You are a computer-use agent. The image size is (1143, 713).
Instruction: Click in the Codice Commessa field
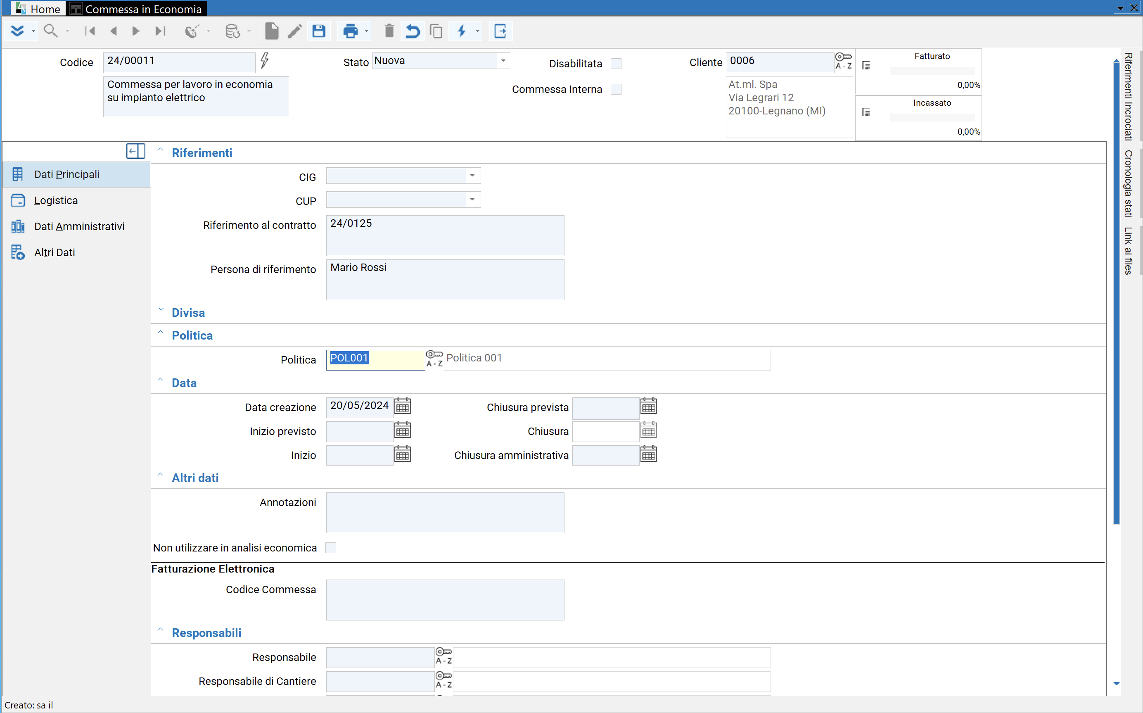(445, 600)
